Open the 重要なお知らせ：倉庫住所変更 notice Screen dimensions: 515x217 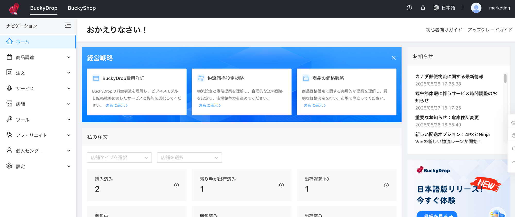point(447,118)
